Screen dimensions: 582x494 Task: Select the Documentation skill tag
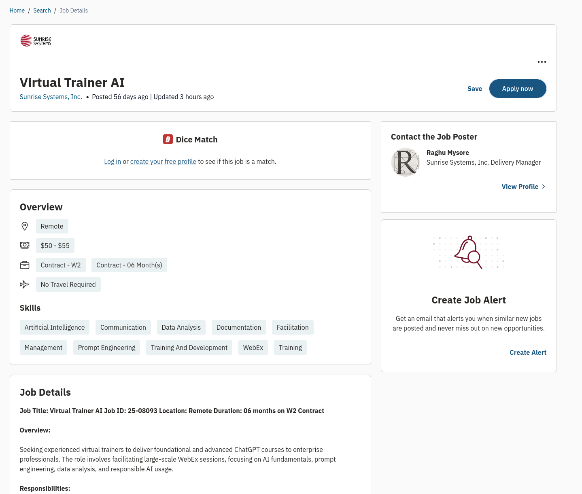click(x=239, y=327)
